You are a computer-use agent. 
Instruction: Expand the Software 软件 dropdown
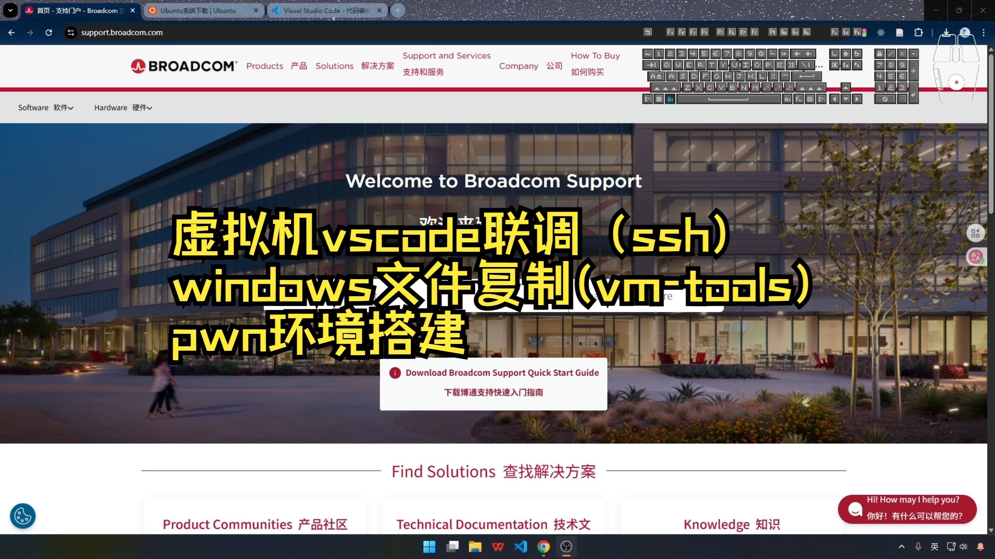[x=45, y=108]
